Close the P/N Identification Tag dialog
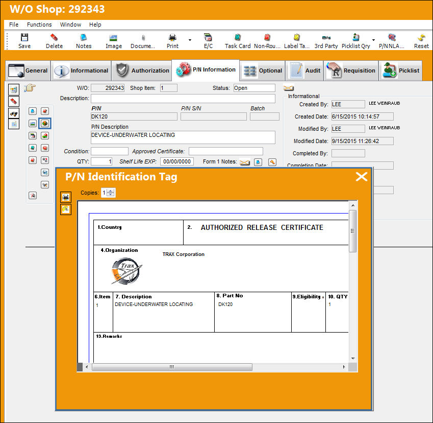 [361, 176]
